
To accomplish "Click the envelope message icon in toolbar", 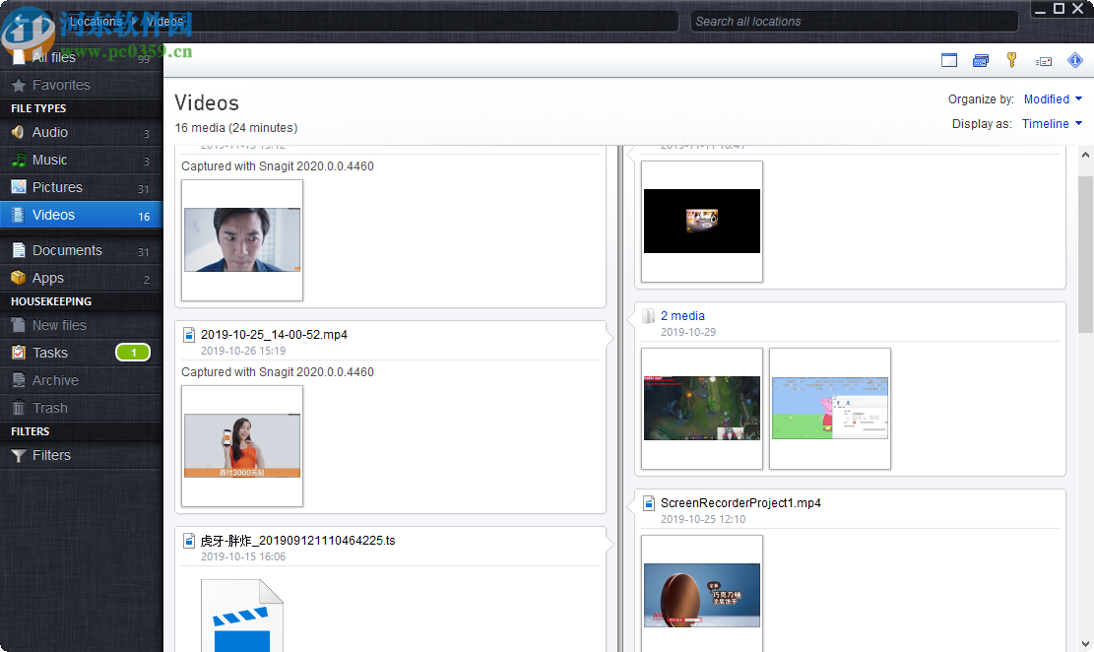I will pos(1044,61).
